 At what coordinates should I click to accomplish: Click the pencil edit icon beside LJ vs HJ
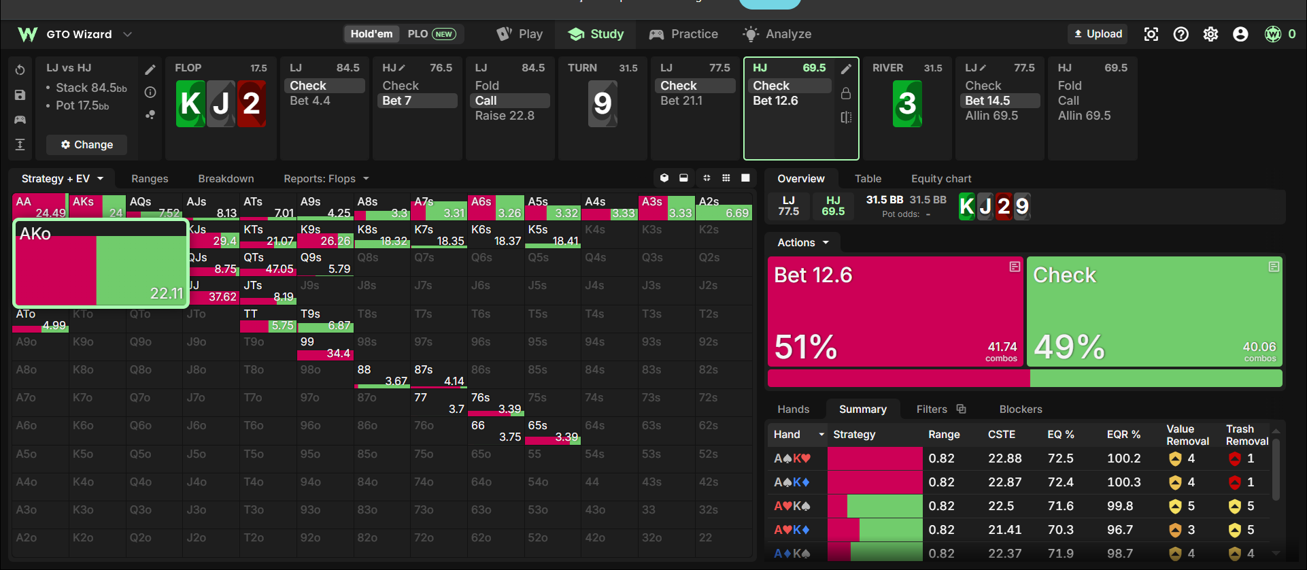[150, 69]
